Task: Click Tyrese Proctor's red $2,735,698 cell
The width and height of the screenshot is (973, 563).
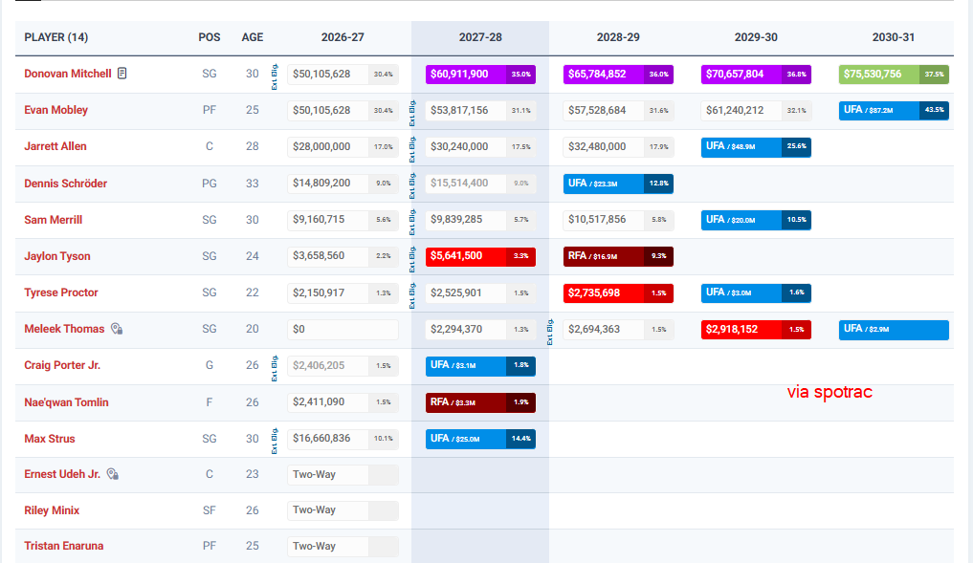Action: [x=618, y=292]
